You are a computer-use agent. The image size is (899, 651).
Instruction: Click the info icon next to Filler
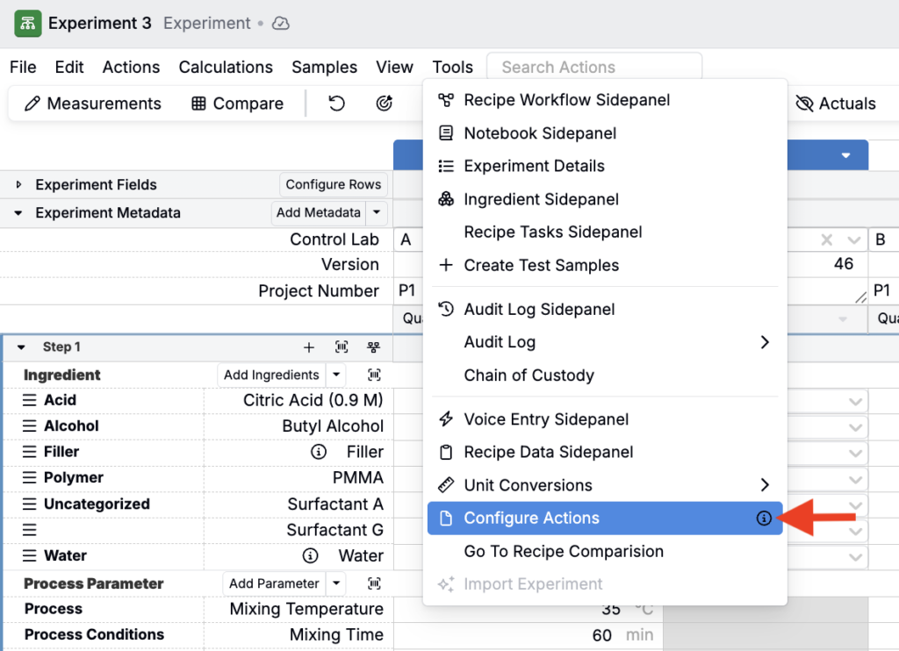pyautogui.click(x=319, y=452)
